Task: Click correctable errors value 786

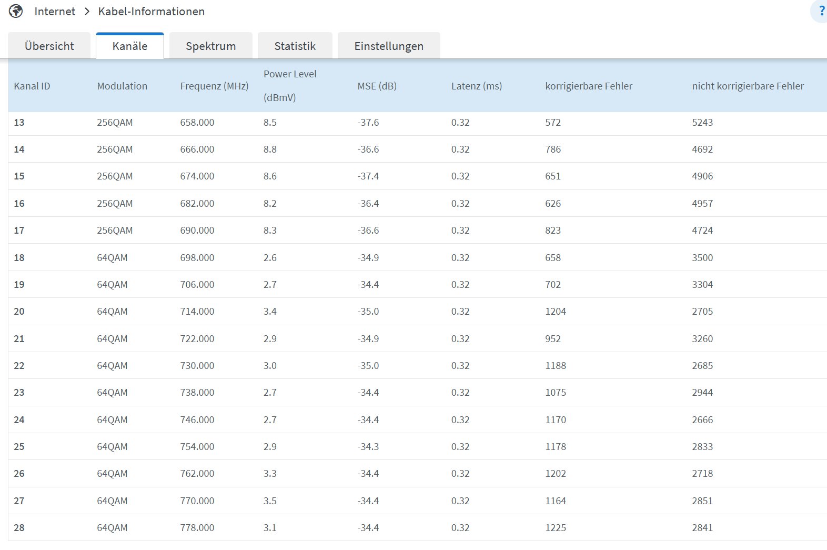Action: tap(553, 149)
